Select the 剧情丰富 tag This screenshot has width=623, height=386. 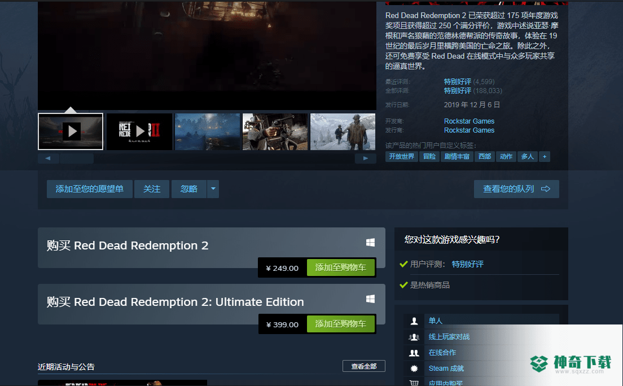click(457, 157)
